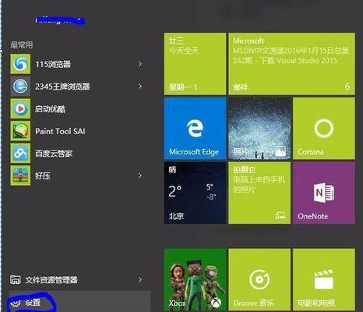Open the 照片 photo tile
The height and width of the screenshot is (312, 363).
click(259, 128)
